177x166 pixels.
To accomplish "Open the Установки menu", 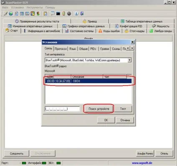I will (18, 7).
